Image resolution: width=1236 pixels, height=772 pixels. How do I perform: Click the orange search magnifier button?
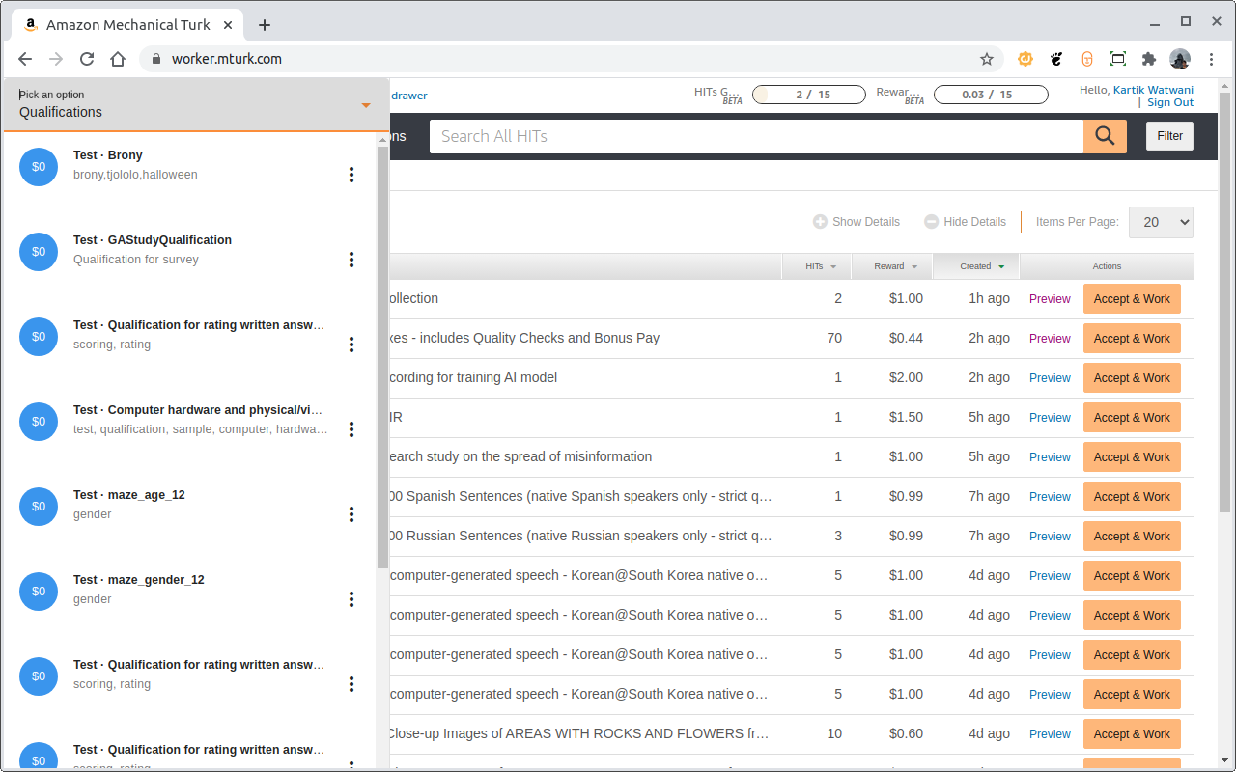pyautogui.click(x=1105, y=136)
